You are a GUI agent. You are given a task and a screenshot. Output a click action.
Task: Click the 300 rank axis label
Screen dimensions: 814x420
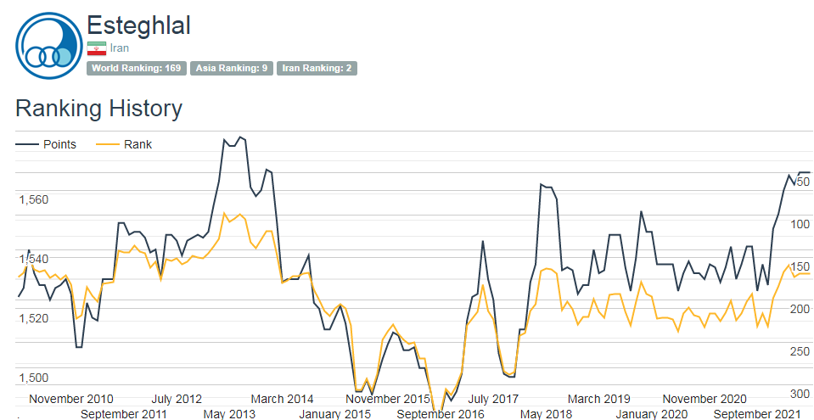[799, 394]
